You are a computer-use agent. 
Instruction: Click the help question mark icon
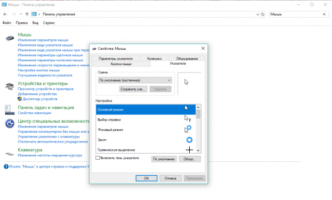click(6, 167)
